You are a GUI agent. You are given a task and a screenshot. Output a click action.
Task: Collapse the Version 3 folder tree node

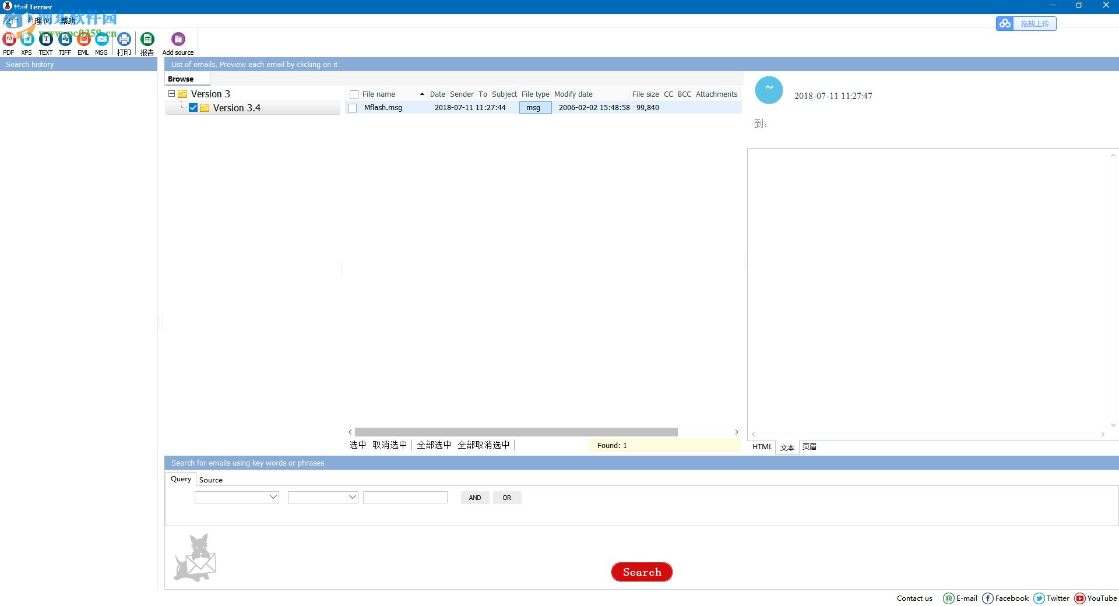pyautogui.click(x=171, y=94)
